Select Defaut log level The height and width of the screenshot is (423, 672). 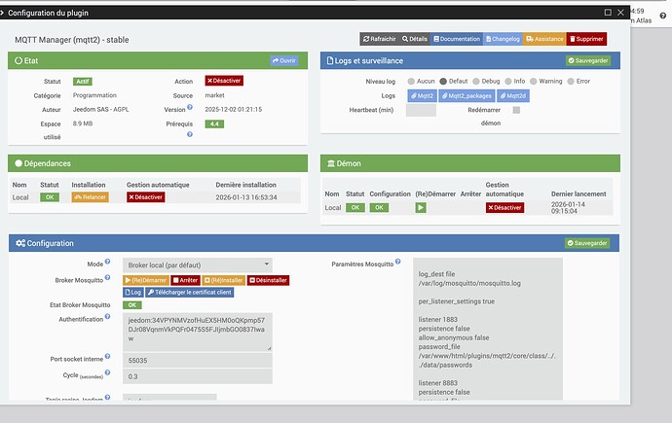pos(443,82)
